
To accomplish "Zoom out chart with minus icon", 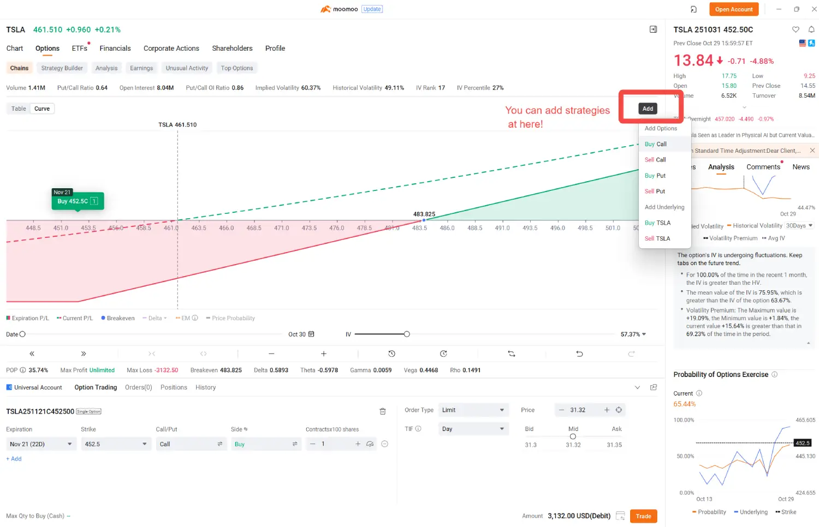I will pyautogui.click(x=271, y=354).
